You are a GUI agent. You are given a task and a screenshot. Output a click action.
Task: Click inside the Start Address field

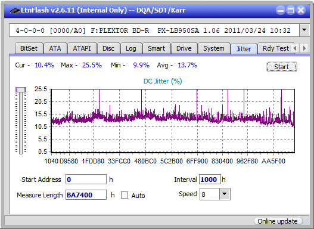click(86, 180)
